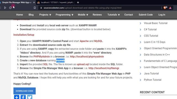Open the Submit Code page
Image resolution: width=177 pixels, height=99 pixels.
pyautogui.click(x=146, y=15)
